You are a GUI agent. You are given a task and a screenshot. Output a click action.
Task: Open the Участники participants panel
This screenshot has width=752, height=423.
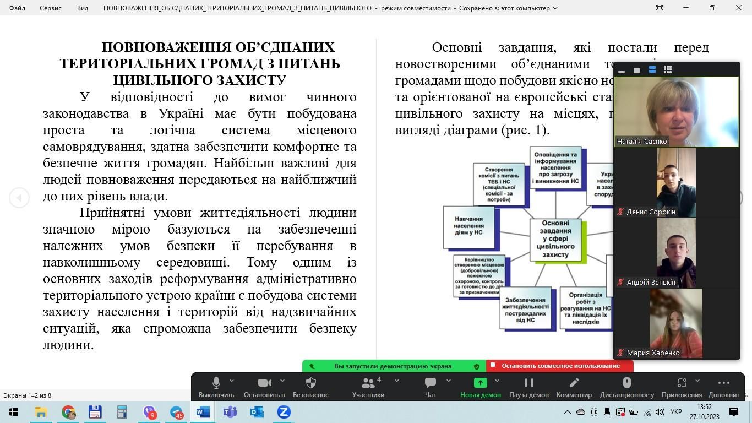point(368,383)
